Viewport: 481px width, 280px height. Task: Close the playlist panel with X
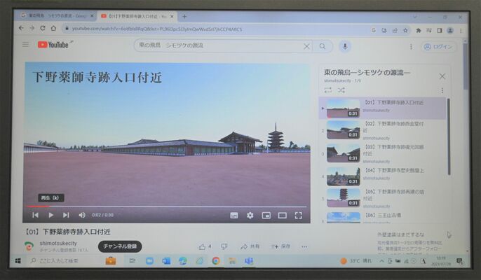(x=442, y=76)
